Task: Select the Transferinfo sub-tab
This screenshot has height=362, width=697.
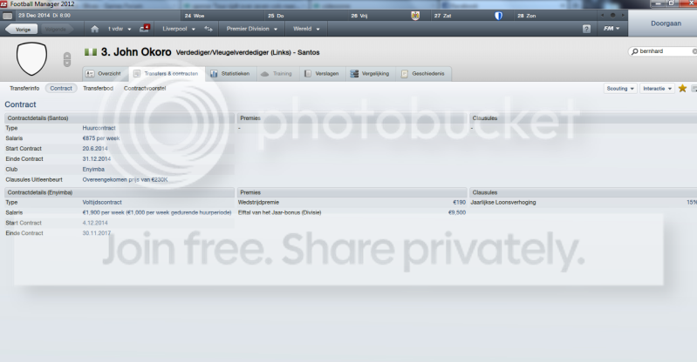Action: [24, 88]
